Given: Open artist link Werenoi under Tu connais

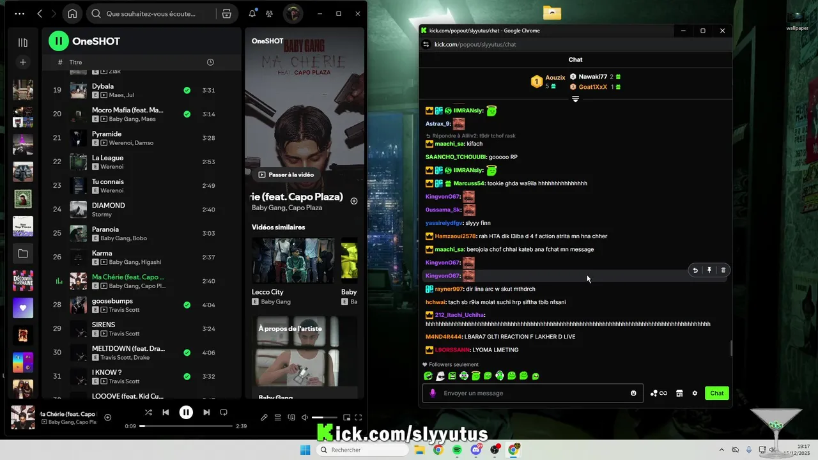Looking at the screenshot, I should (112, 190).
